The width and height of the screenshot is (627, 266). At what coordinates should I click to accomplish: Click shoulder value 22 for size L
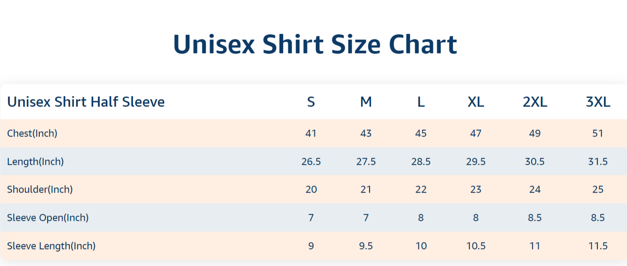point(421,190)
